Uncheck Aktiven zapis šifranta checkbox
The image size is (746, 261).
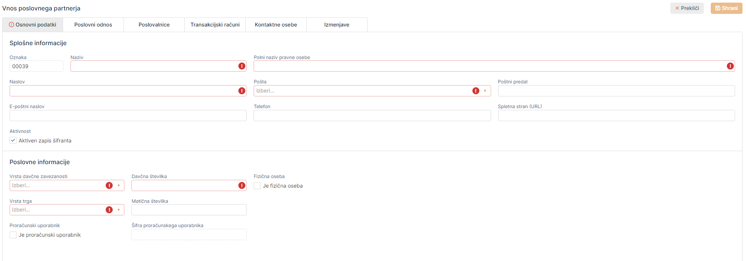[x=13, y=140]
